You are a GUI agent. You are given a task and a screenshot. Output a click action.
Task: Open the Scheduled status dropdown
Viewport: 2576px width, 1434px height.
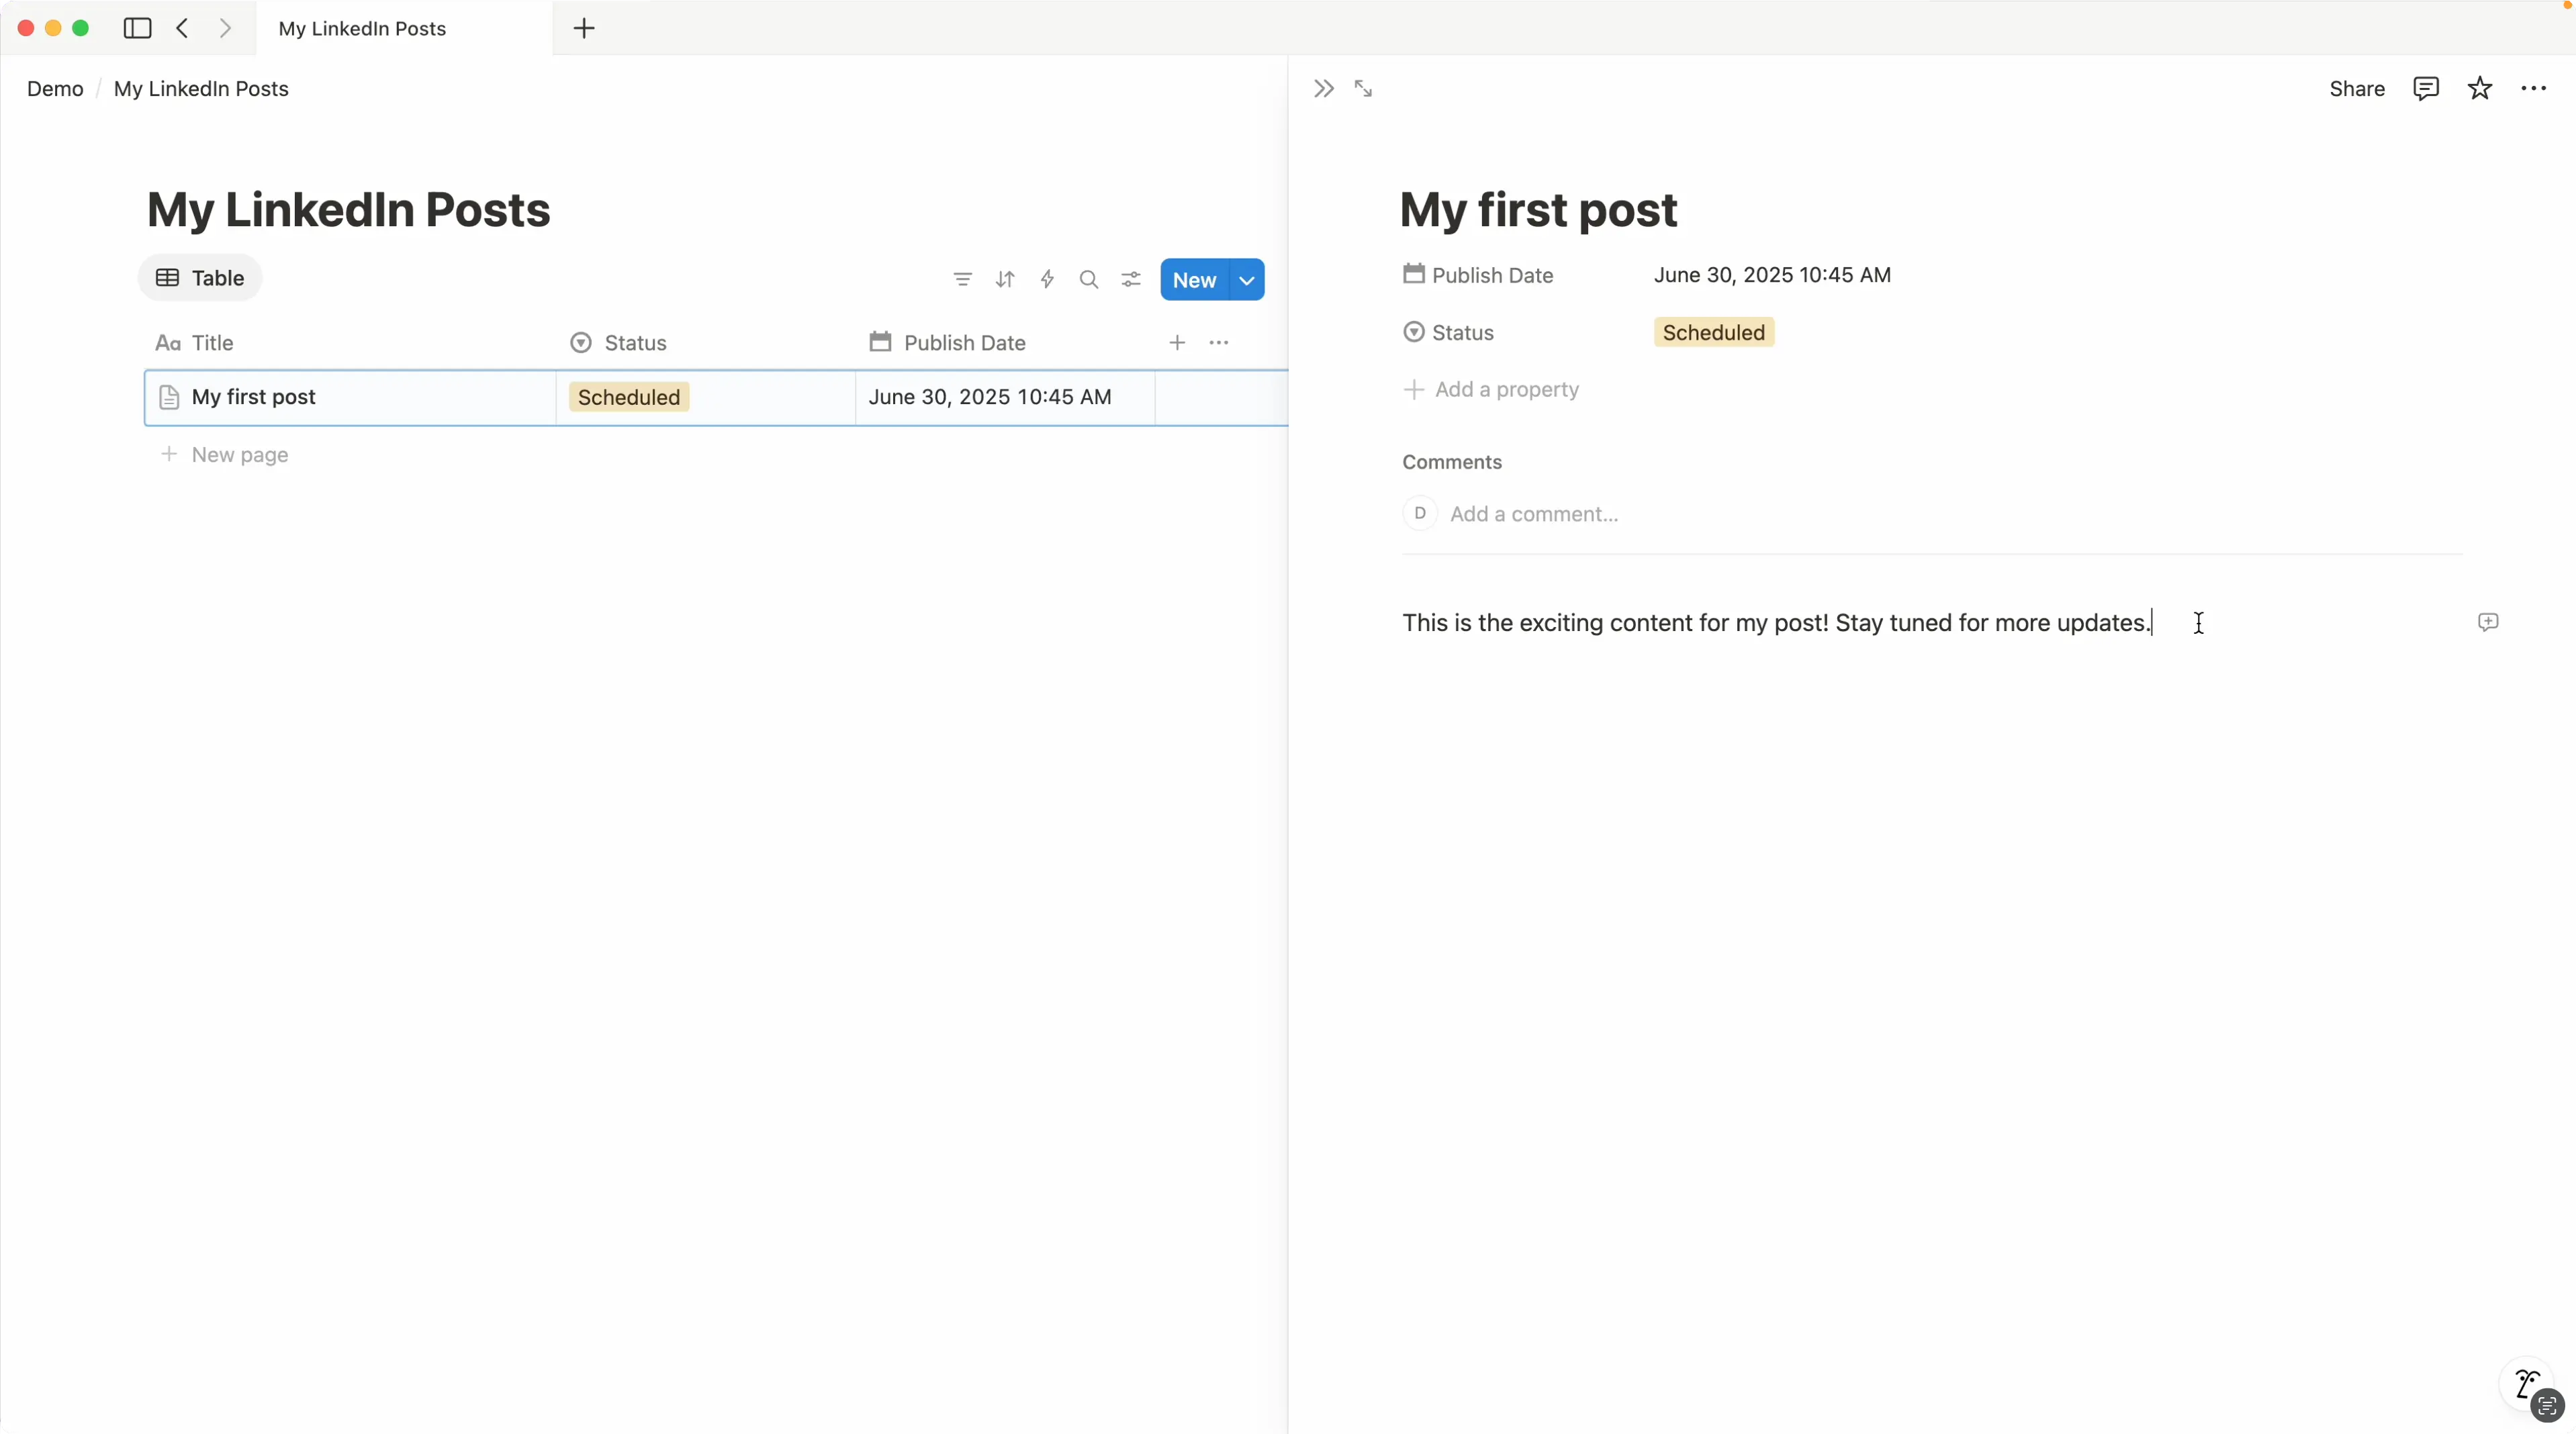click(1712, 332)
